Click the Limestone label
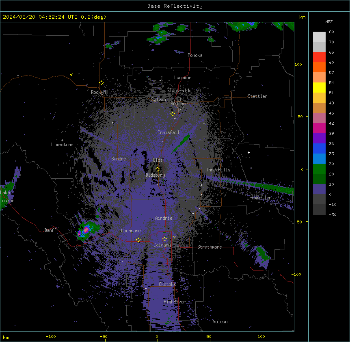This screenshot has width=350, height=342. click(62, 145)
